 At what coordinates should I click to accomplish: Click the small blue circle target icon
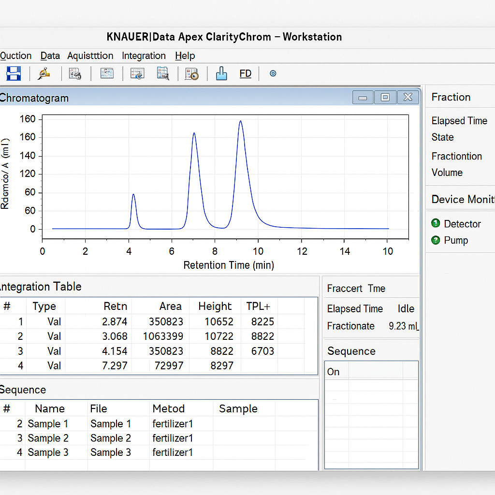pyautogui.click(x=273, y=73)
